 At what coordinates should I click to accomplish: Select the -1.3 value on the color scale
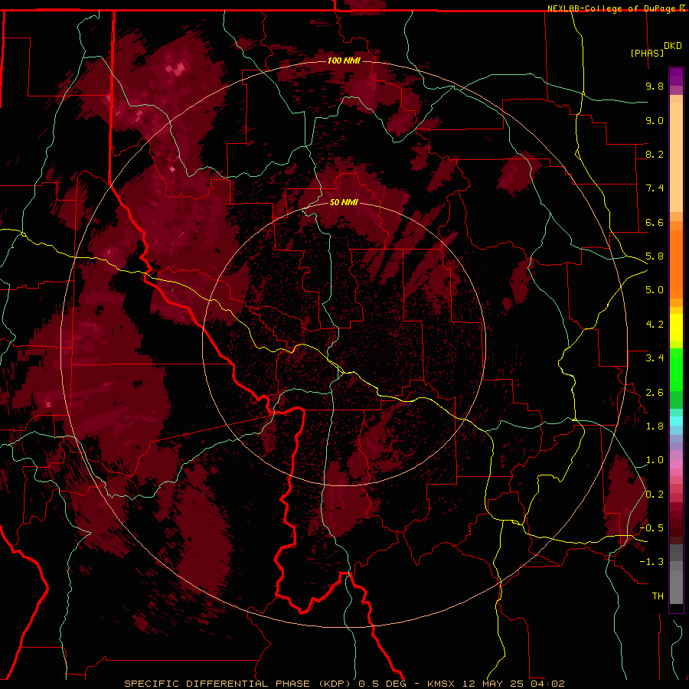[x=651, y=562]
